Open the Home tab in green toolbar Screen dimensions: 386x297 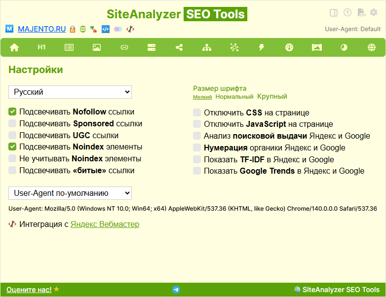click(x=14, y=47)
